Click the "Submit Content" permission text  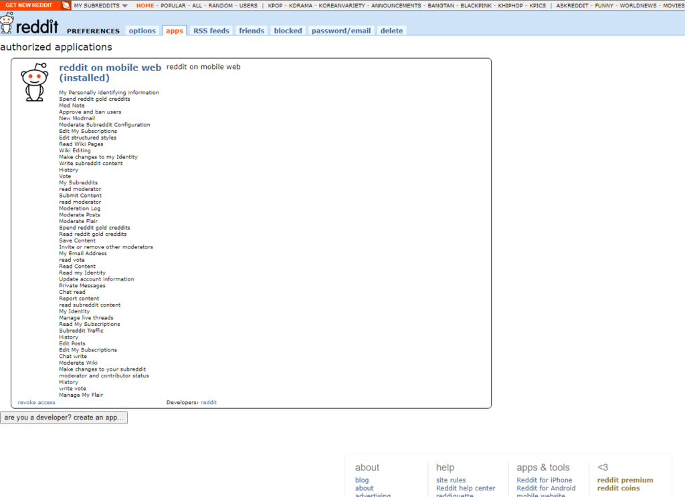tap(80, 196)
